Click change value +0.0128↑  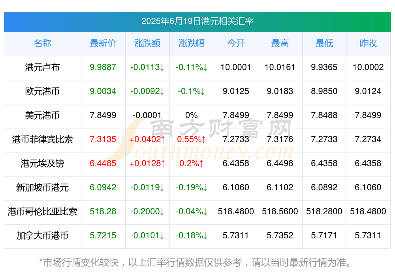pos(147,164)
